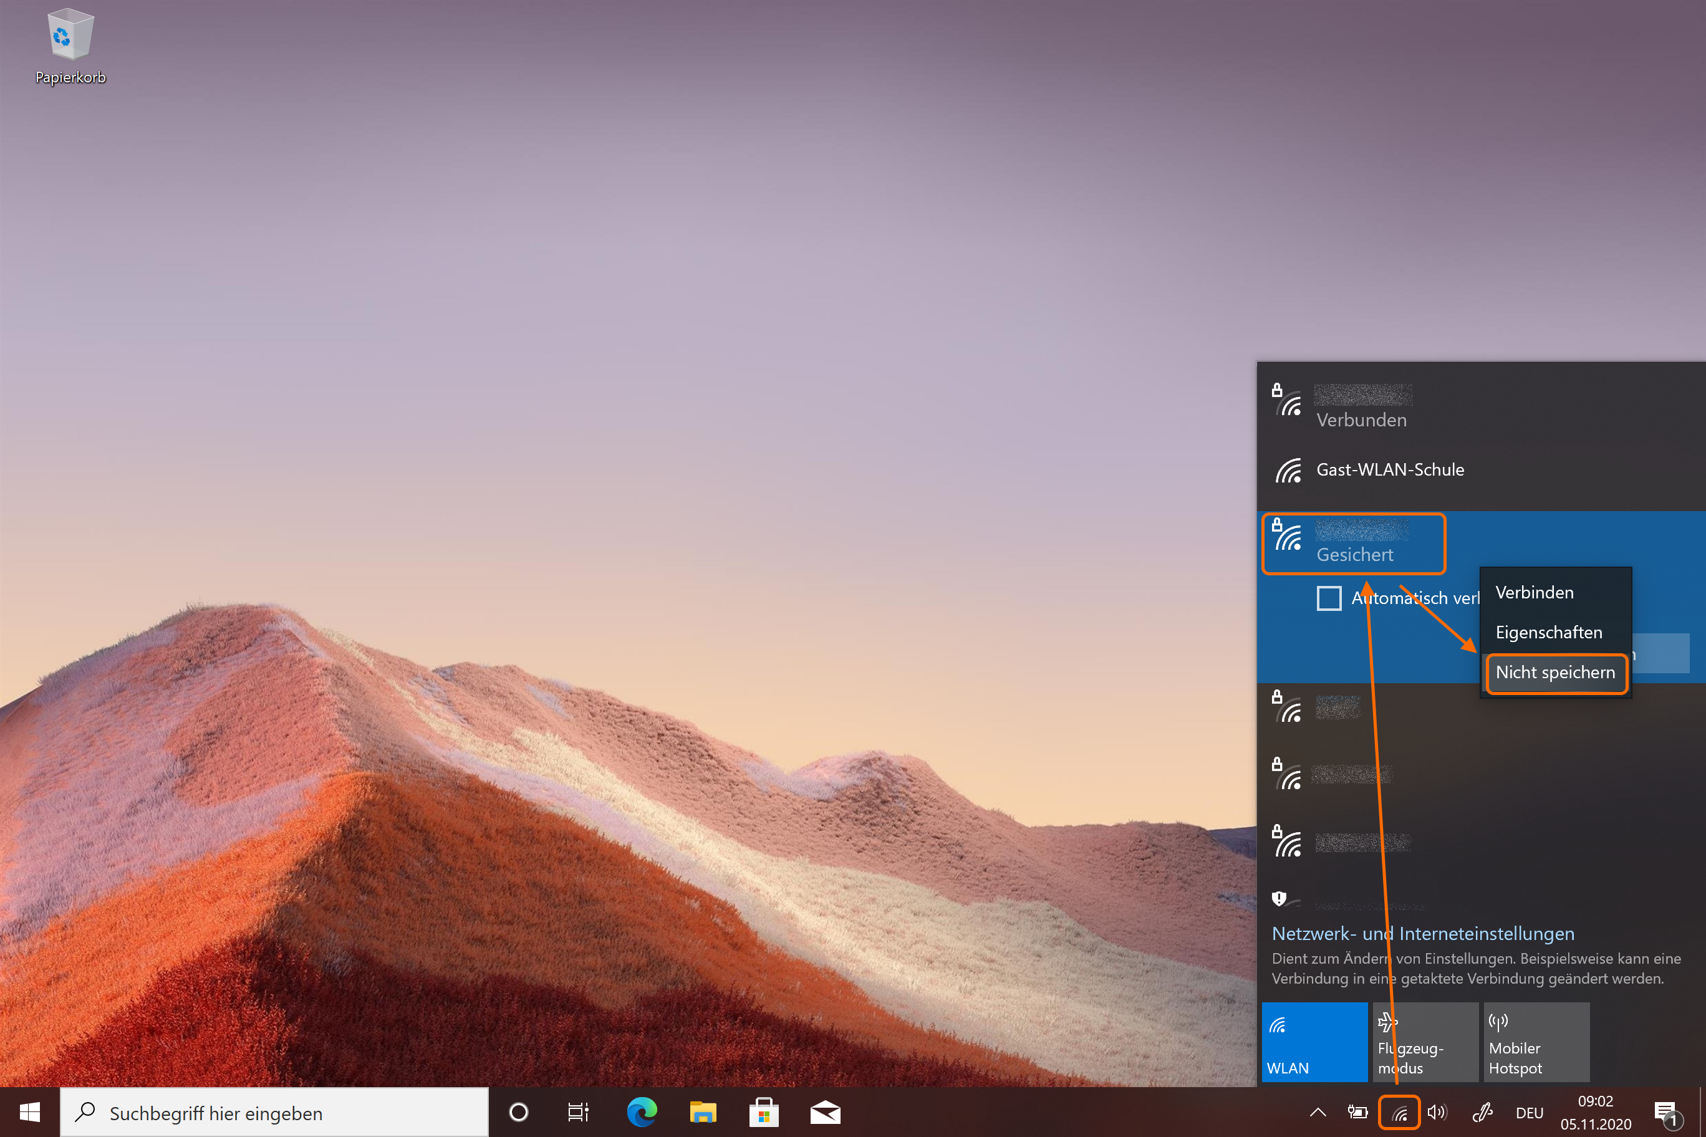This screenshot has height=1137, width=1706.
Task: Toggle the Mobiler Hotspot tile
Action: 1536,1042
